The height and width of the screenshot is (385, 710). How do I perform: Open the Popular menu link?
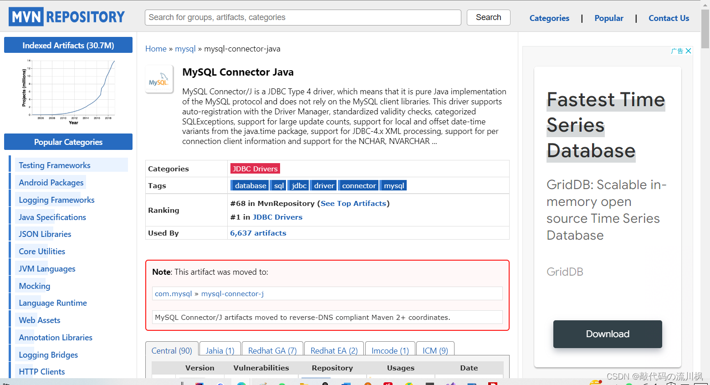point(609,18)
